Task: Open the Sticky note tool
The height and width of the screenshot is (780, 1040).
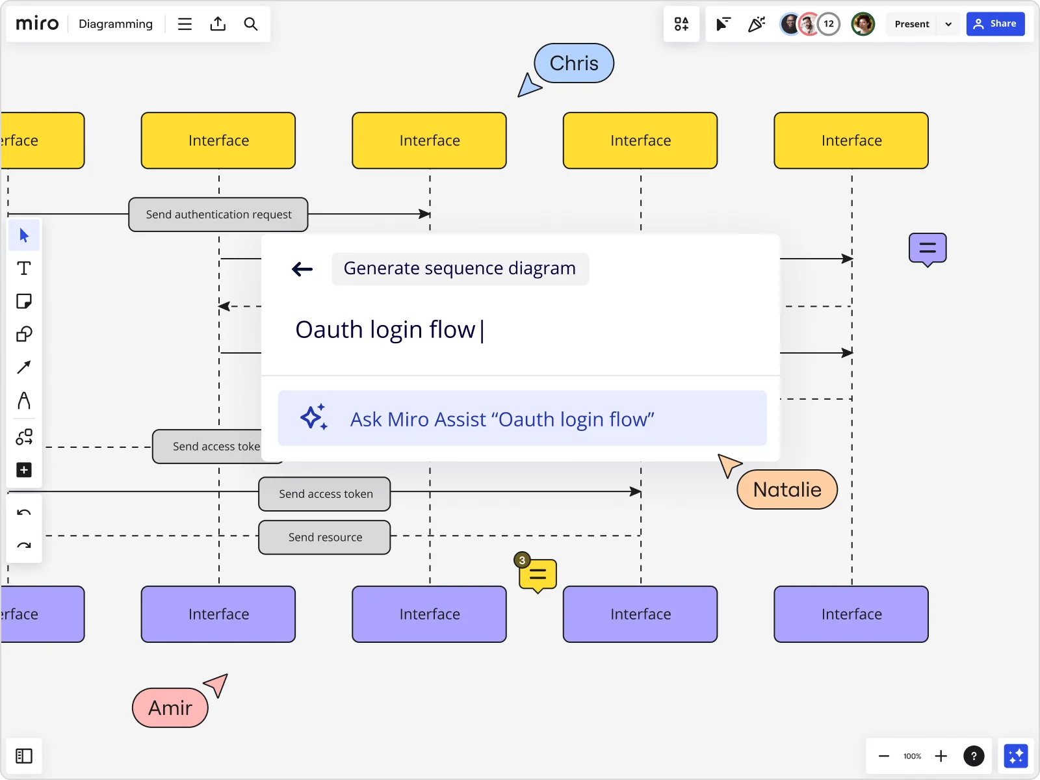Action: (24, 301)
